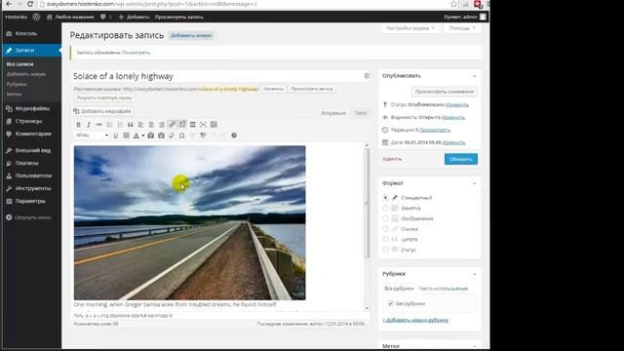The image size is (624, 351).
Task: Insert Read More tag
Action: (x=193, y=125)
